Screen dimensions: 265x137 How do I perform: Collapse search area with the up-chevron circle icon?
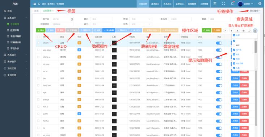pos(225,30)
